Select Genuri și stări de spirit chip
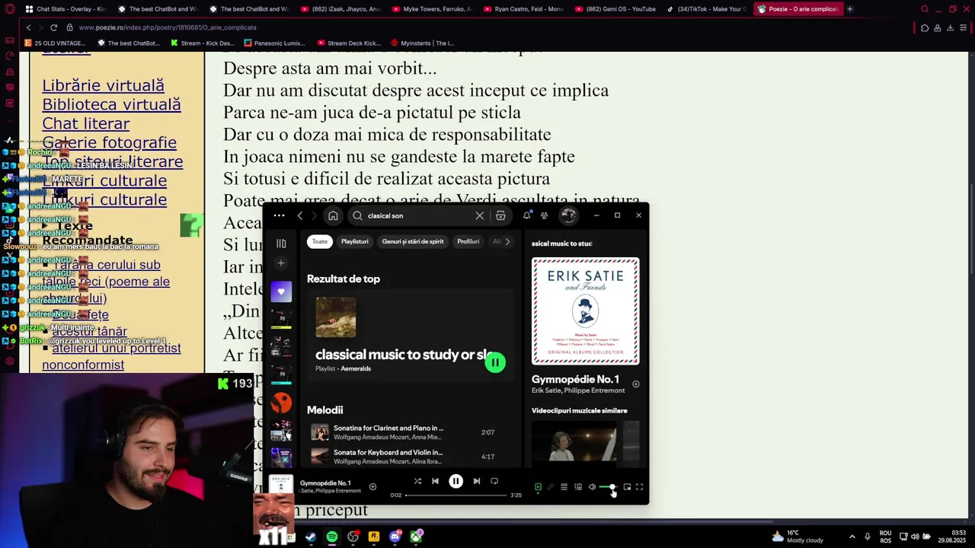This screenshot has height=548, width=975. point(413,241)
